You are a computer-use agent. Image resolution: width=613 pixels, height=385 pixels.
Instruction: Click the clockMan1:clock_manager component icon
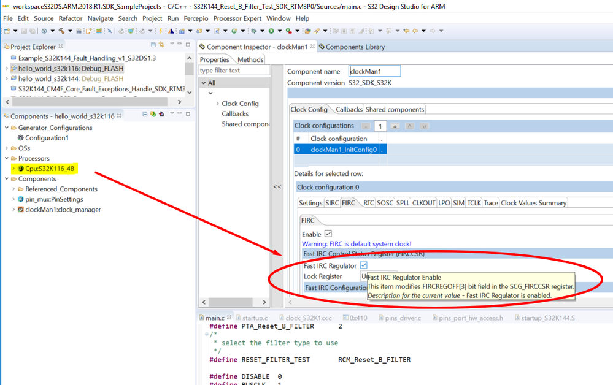pyautogui.click(x=21, y=210)
